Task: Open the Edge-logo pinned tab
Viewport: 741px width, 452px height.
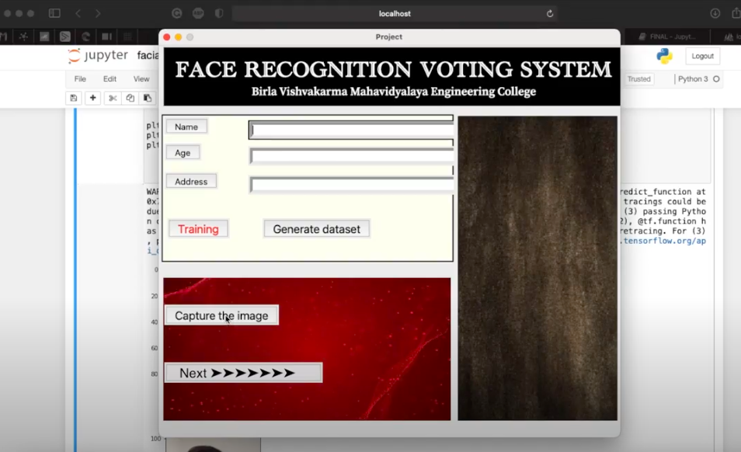Action: click(86, 37)
